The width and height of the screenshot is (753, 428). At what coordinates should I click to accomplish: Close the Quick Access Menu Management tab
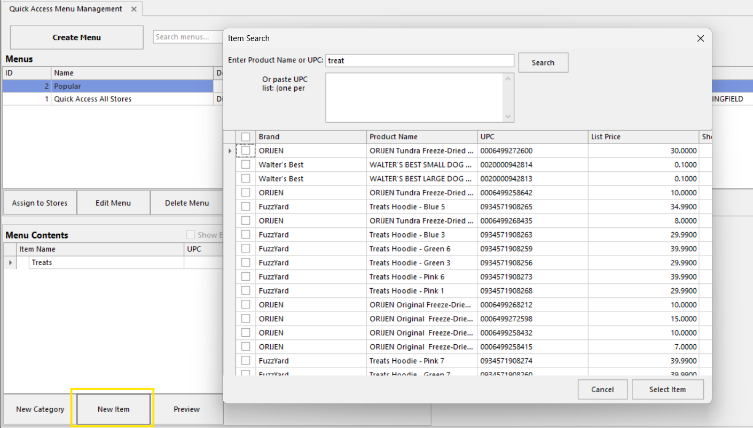point(134,9)
